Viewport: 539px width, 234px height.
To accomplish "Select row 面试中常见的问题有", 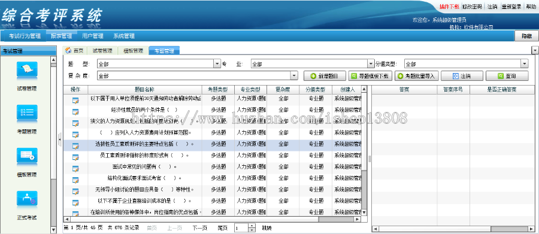I will pos(212,168).
